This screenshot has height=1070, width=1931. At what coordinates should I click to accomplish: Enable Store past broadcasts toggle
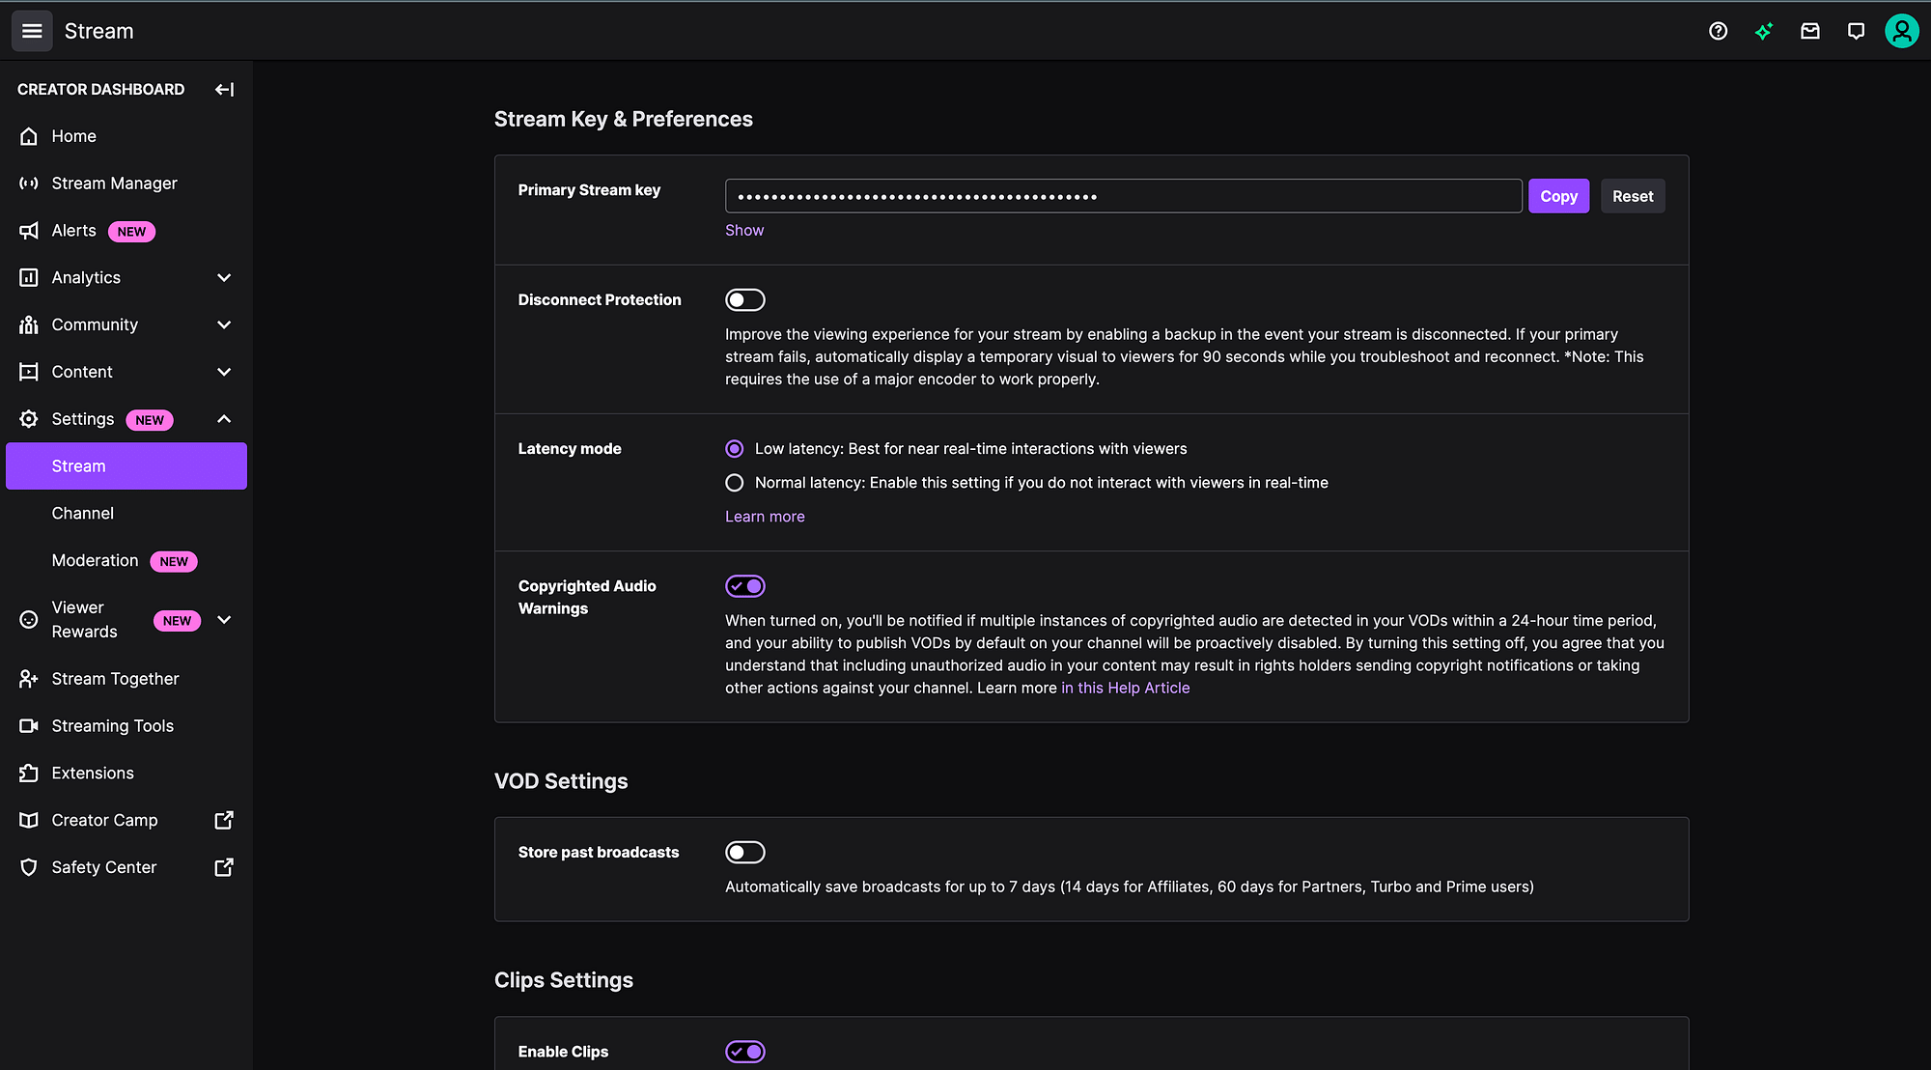pos(745,853)
